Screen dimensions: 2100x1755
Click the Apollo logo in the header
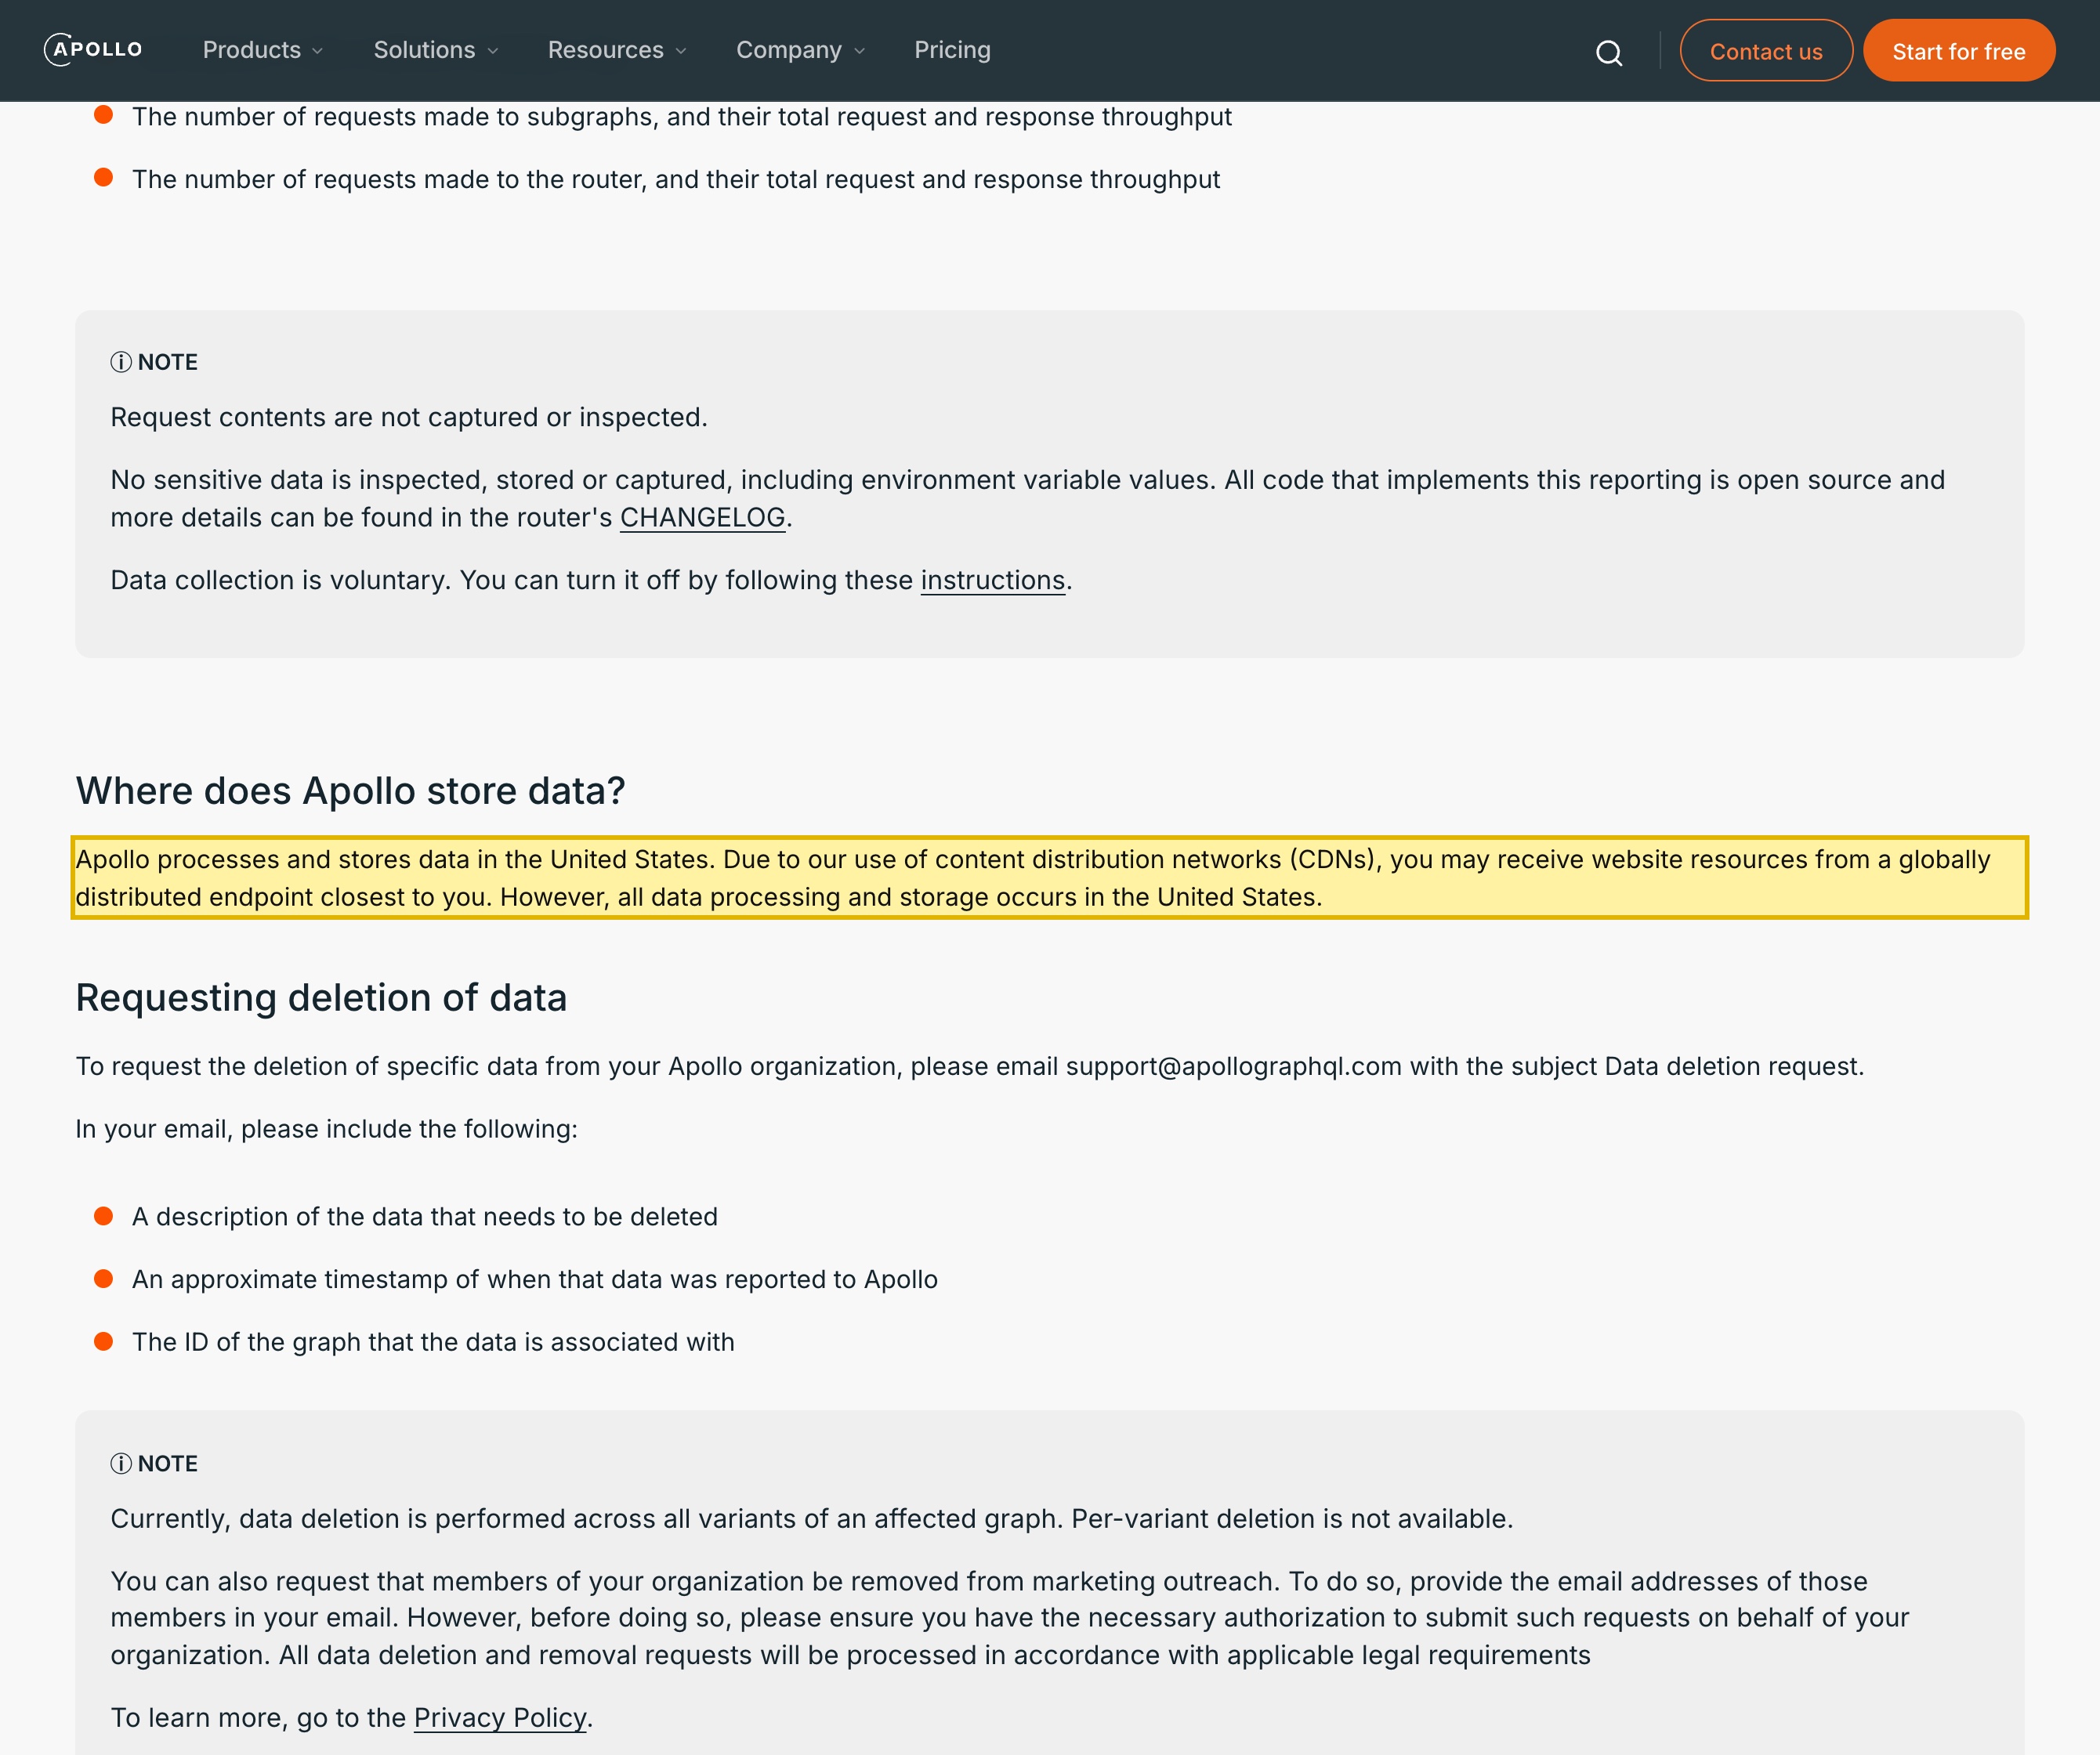click(94, 50)
